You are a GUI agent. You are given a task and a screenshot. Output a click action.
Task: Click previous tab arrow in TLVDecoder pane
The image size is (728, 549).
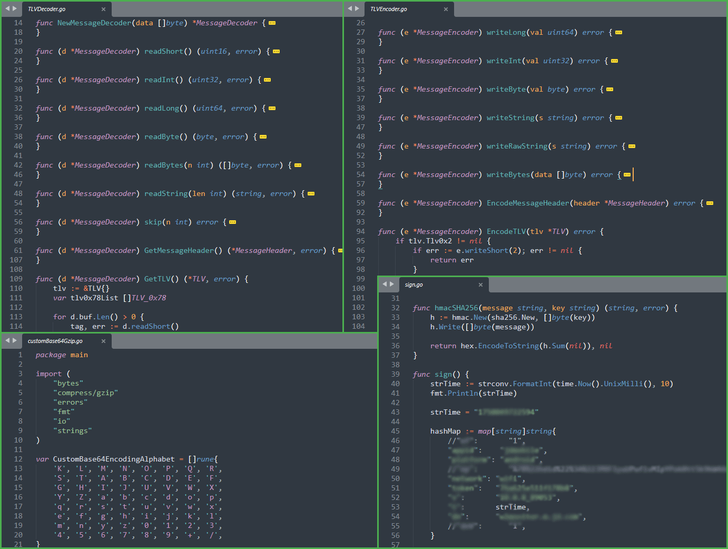click(x=7, y=8)
